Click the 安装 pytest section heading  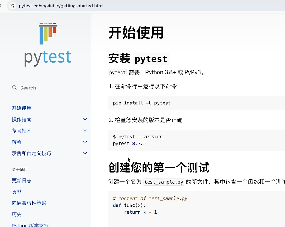[x=139, y=59]
